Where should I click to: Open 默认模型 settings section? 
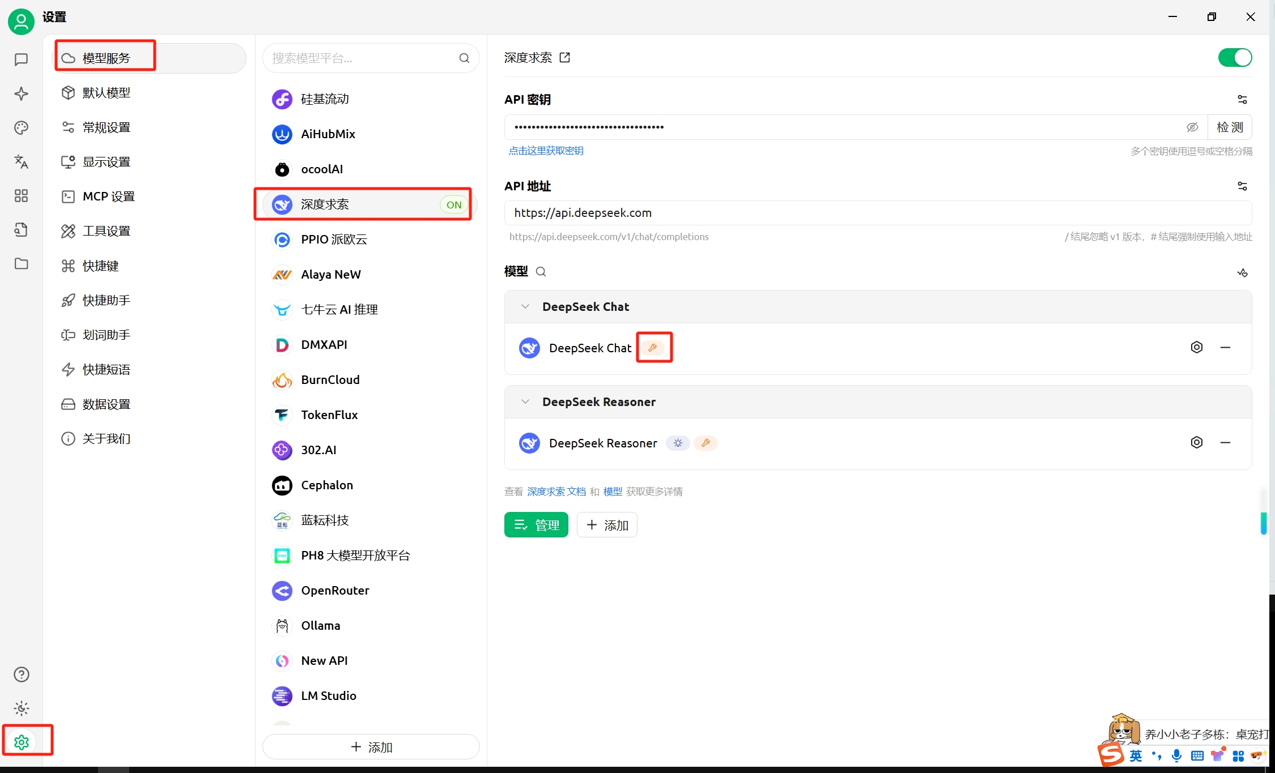click(150, 92)
